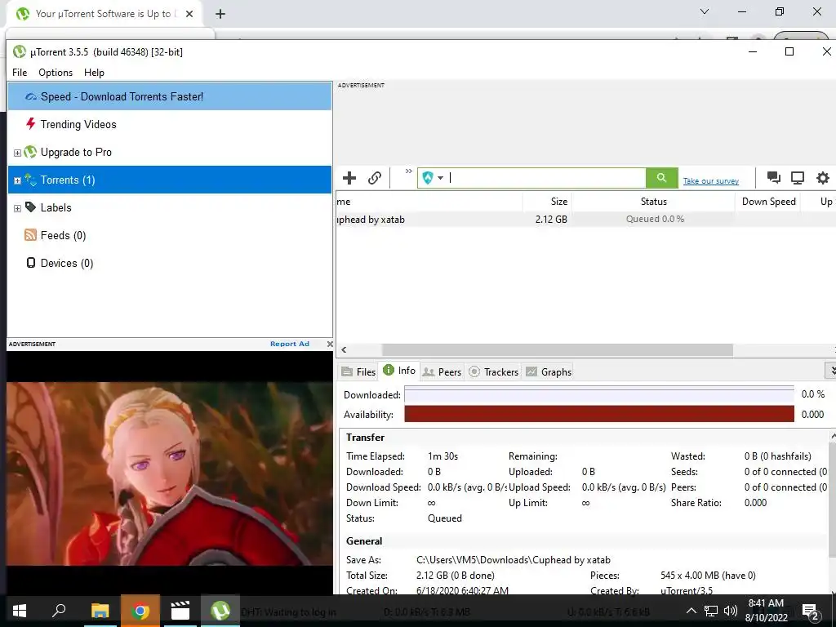
Task: Switch to the Info tab
Action: click(399, 371)
